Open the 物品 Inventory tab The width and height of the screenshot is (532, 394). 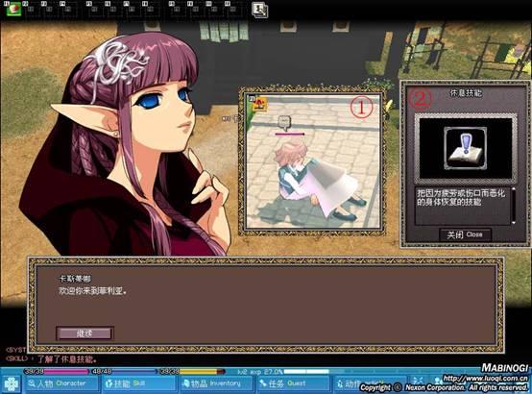tap(216, 383)
